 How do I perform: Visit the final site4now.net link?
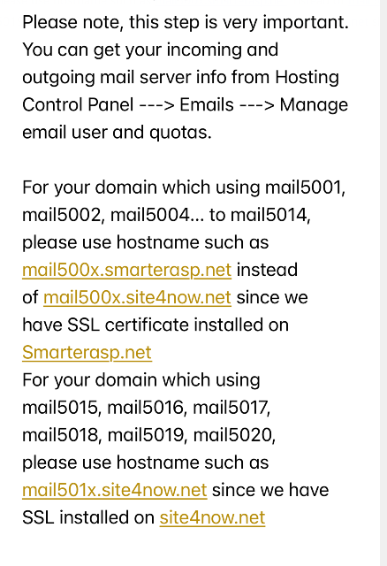coord(212,517)
